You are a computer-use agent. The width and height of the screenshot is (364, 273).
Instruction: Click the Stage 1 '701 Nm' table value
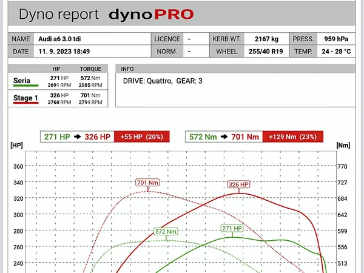[90, 95]
